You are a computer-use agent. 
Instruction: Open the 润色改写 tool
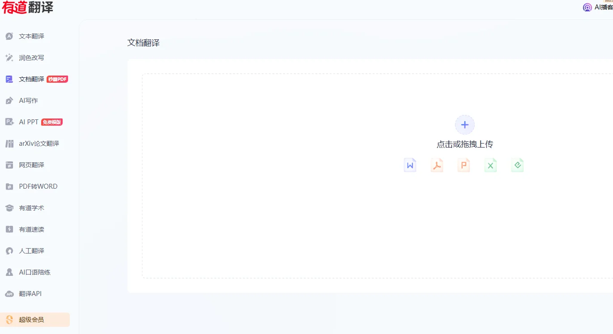[31, 57]
